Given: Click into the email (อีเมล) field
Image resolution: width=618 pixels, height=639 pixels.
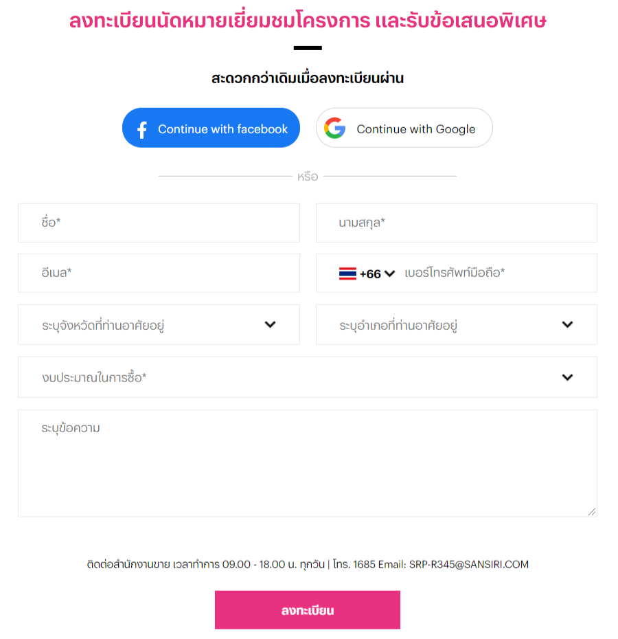Looking at the screenshot, I should pyautogui.click(x=159, y=273).
